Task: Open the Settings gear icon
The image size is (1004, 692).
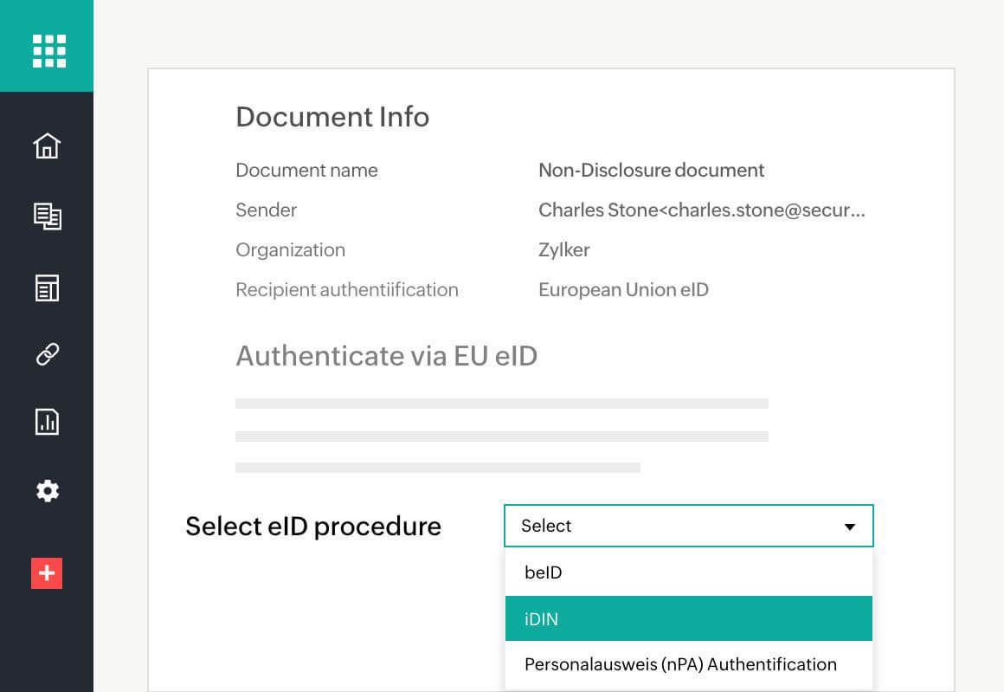Action: 47,491
